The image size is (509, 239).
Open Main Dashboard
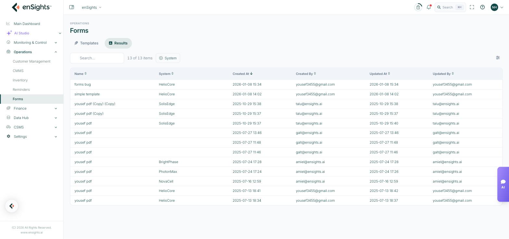click(x=27, y=24)
